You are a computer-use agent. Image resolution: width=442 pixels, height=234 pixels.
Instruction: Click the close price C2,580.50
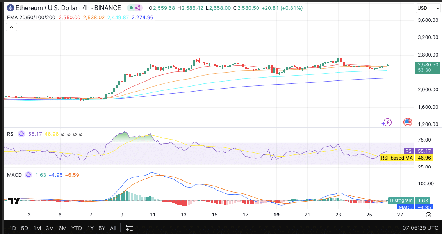point(246,8)
